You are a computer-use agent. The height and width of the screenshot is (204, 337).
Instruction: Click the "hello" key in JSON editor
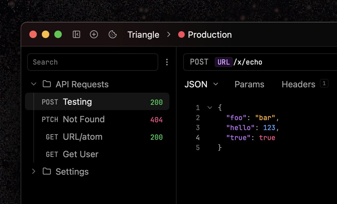pyautogui.click(x=241, y=128)
